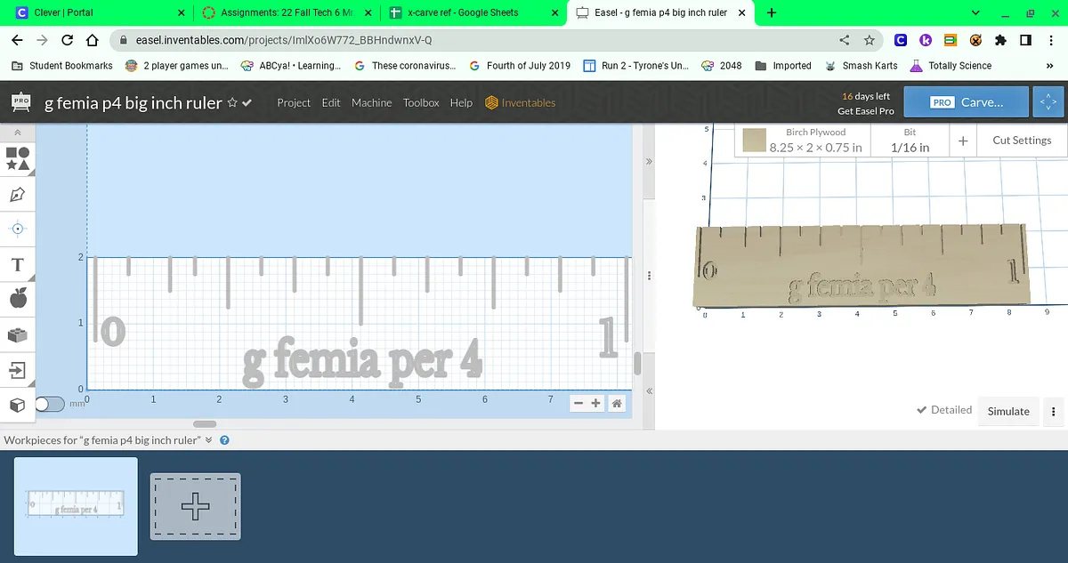
Task: Select the Pen drawing tool
Action: pyautogui.click(x=18, y=194)
